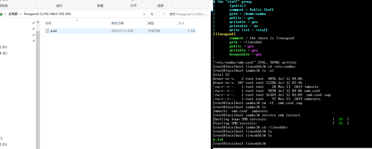Click 'comment = Public Stuff' in terminal
Viewport: 372px width, 149px height.
(252, 10)
